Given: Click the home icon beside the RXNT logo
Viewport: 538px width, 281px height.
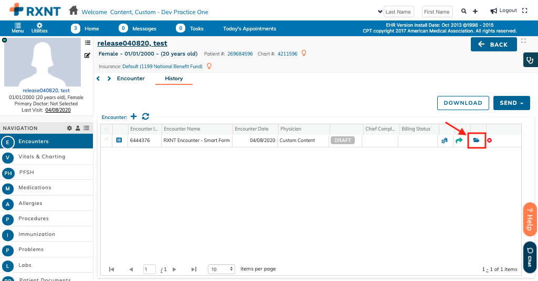Looking at the screenshot, I should click(x=74, y=11).
